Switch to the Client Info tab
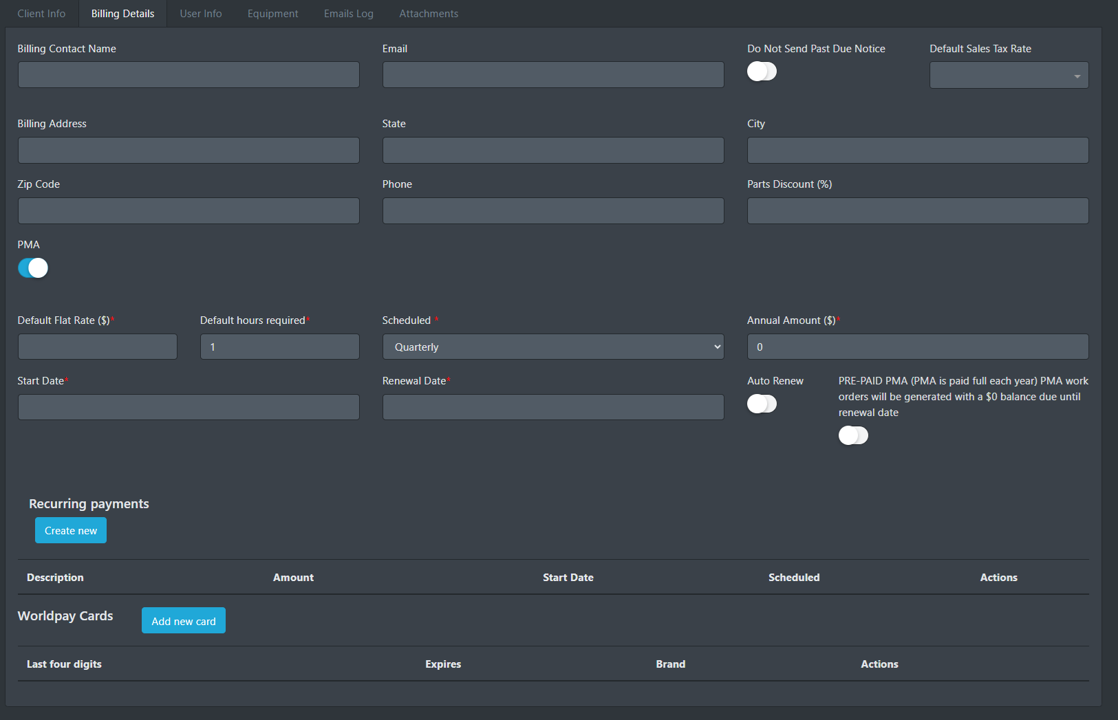 41,14
